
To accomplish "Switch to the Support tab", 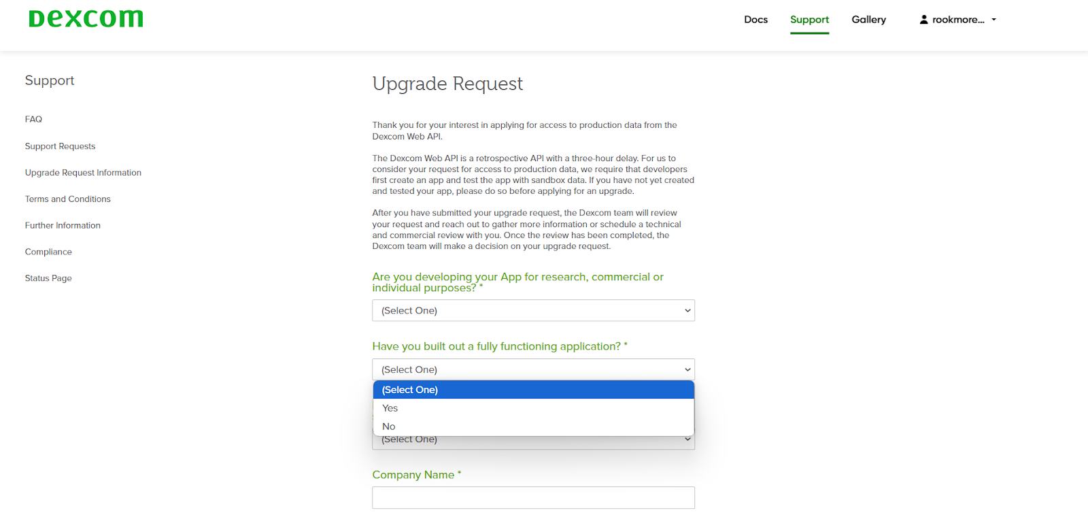I will 809,20.
